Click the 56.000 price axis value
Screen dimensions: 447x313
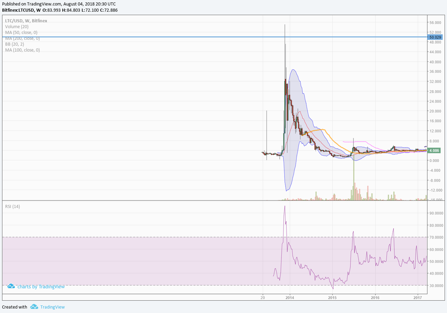tap(435, 22)
